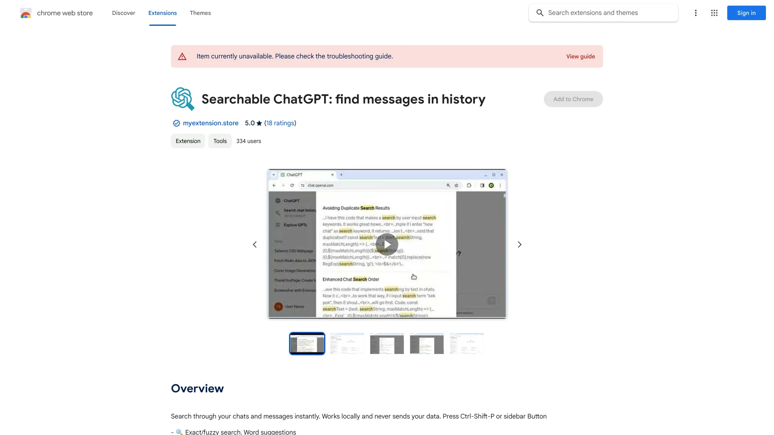Click the left arrow to navigate screenshots

click(255, 244)
